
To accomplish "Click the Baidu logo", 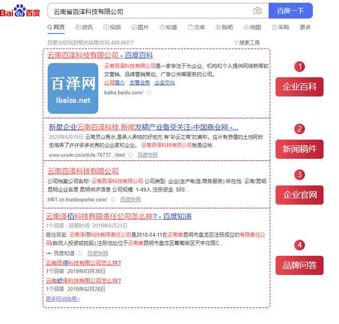I will pos(20,11).
